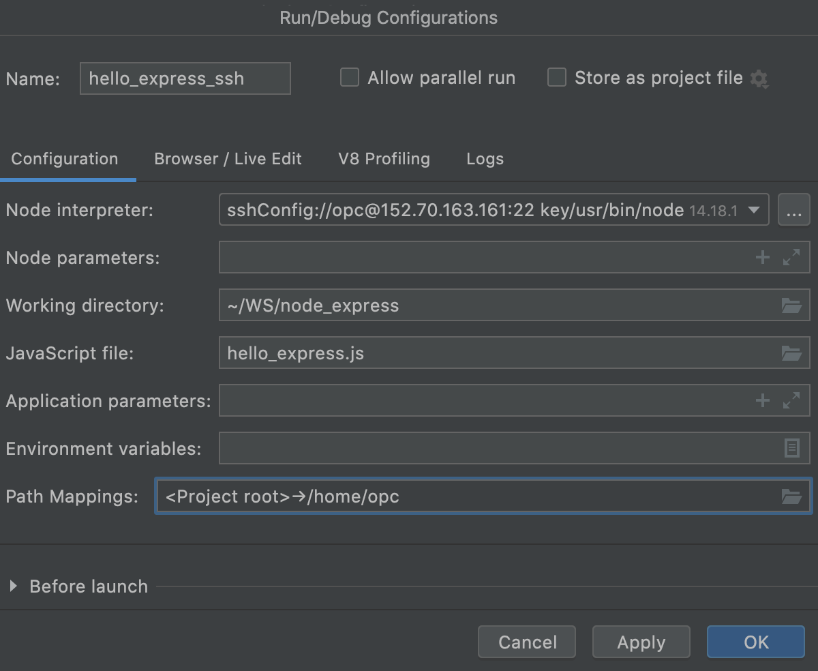Switch to Browser / Live Edit tab
Viewport: 818px width, 671px height.
click(x=228, y=158)
